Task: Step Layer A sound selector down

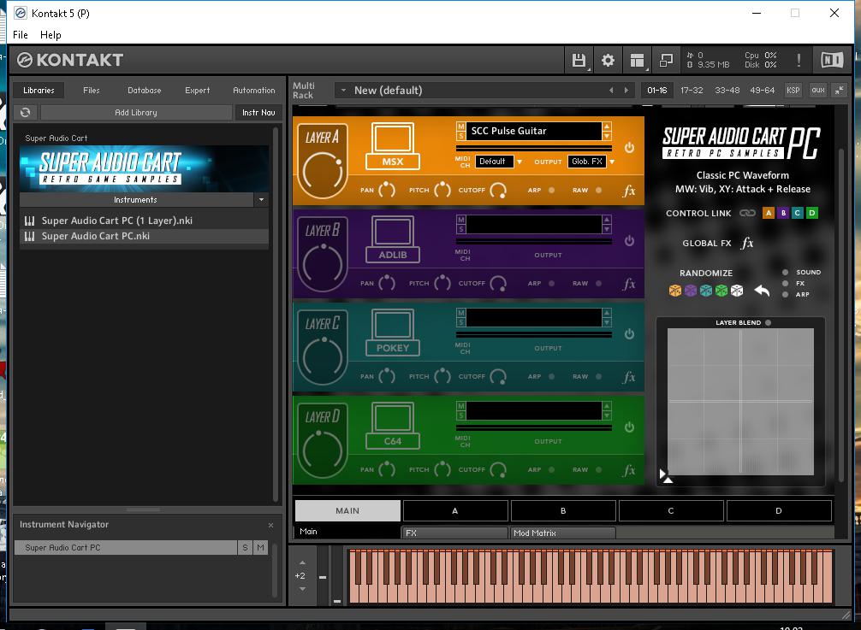Action: (607, 136)
